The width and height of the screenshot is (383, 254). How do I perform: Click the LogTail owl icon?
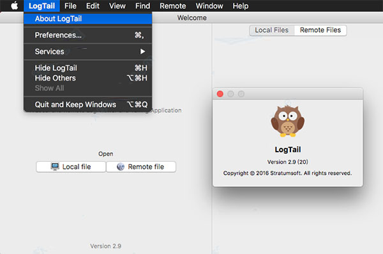click(287, 121)
